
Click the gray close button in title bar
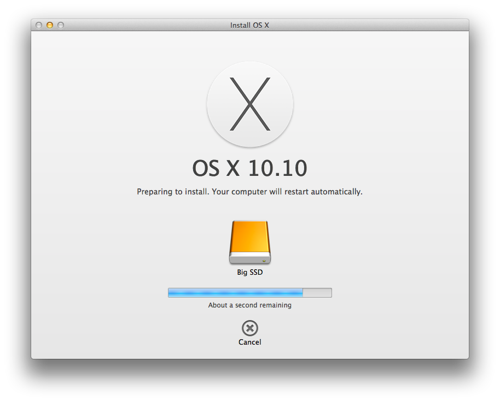39,25
